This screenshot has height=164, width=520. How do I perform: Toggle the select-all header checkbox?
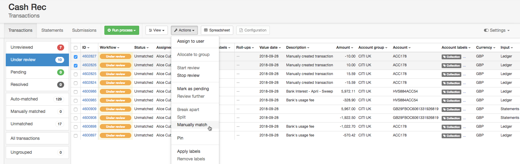coord(76,48)
